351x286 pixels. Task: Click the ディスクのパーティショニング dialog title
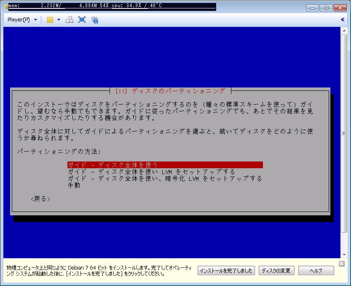[170, 91]
